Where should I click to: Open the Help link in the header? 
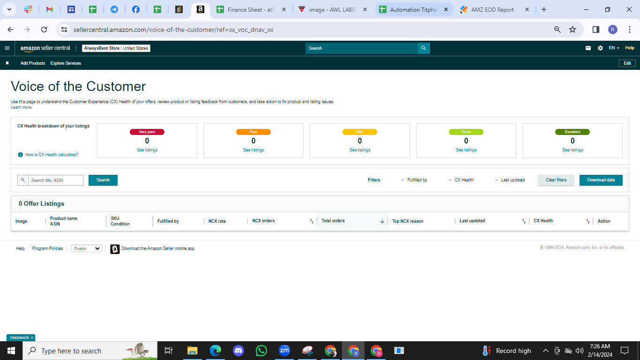pos(630,48)
